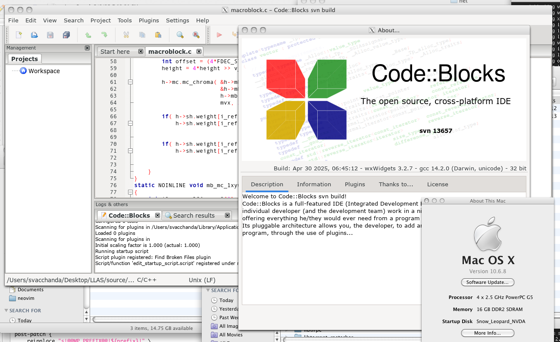Click the Replace magnifier toolbar icon
This screenshot has width=560, height=342.
click(x=196, y=35)
